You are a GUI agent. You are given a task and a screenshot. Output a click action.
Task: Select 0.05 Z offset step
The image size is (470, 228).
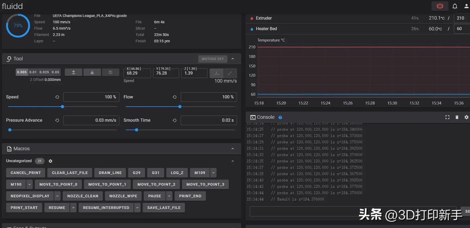click(x=55, y=72)
